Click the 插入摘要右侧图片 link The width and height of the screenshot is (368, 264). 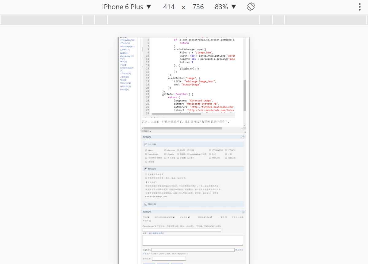tap(157, 233)
